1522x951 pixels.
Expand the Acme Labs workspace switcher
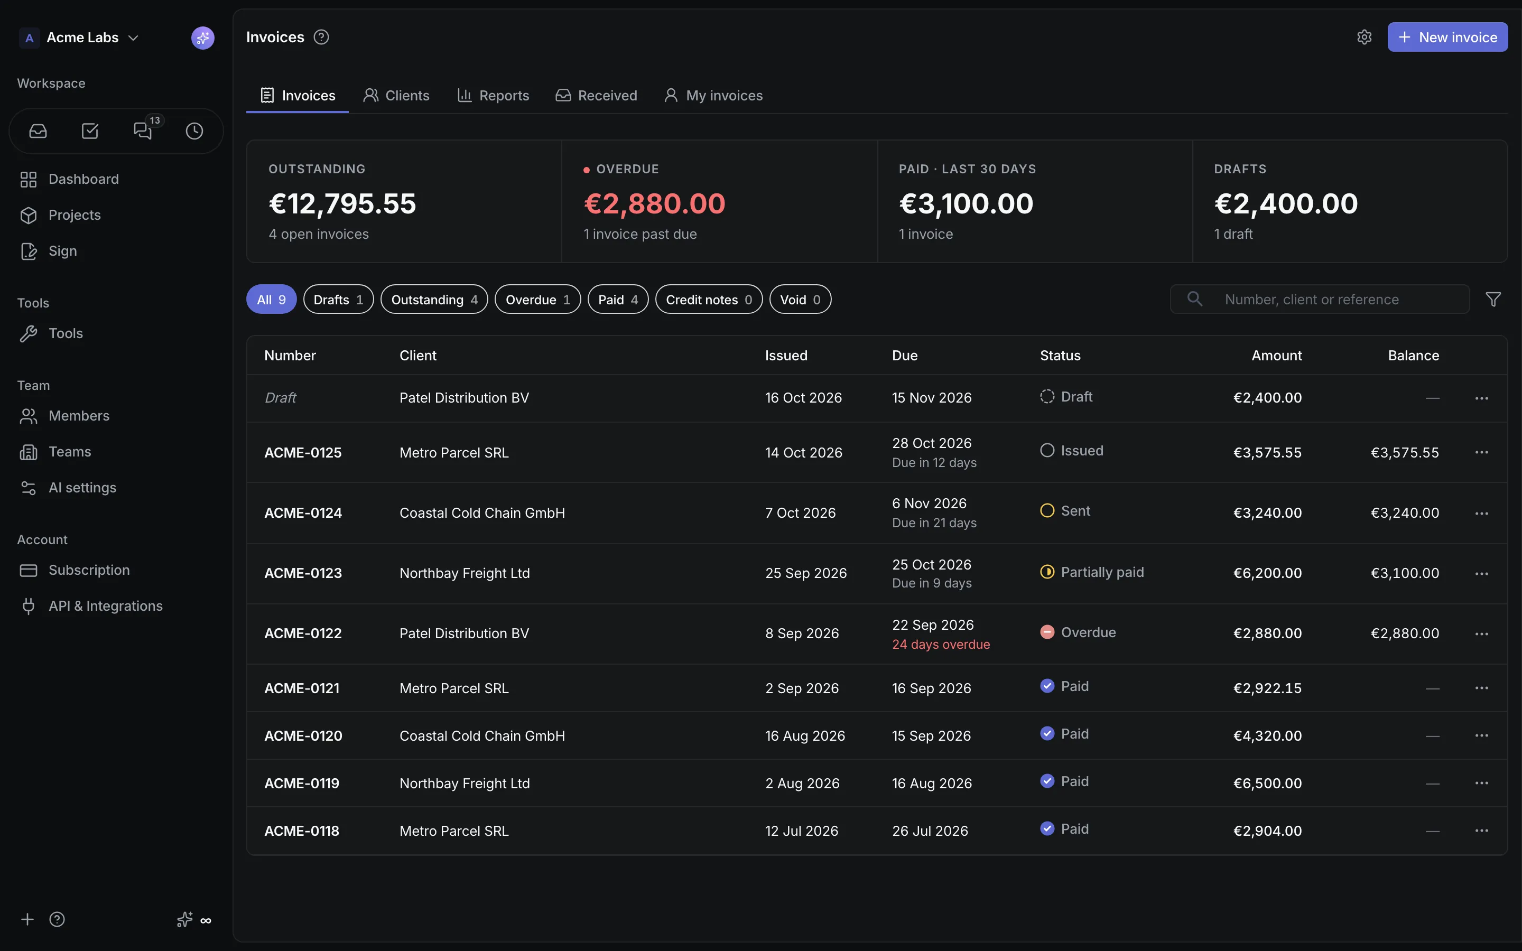tap(79, 38)
